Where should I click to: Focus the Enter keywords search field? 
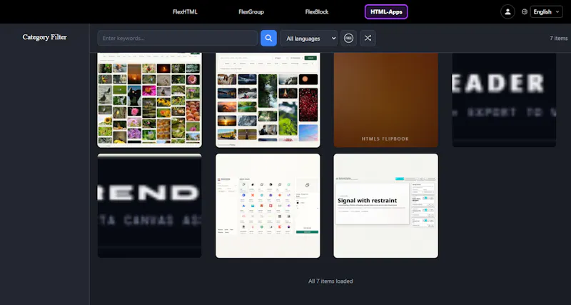point(177,39)
